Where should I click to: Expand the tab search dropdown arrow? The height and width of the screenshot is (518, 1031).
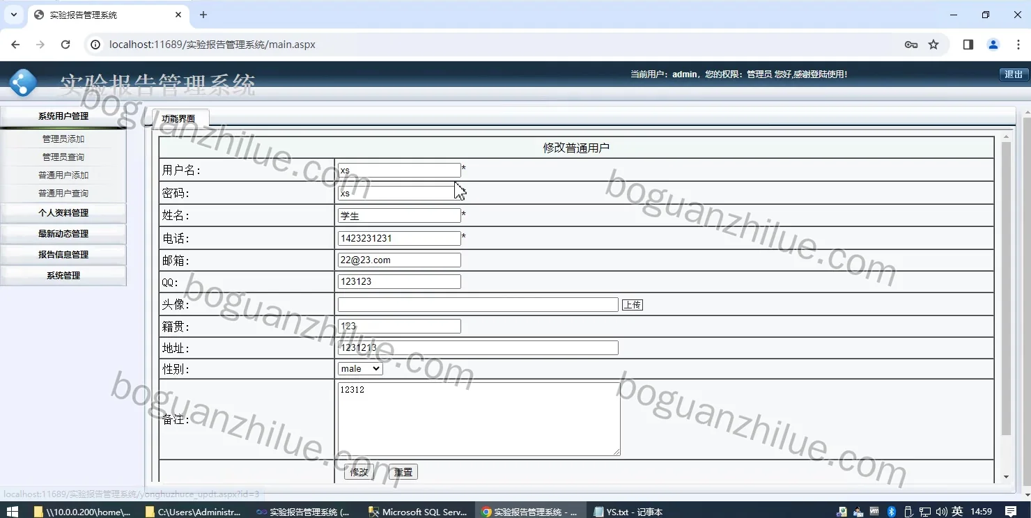pyautogui.click(x=13, y=15)
